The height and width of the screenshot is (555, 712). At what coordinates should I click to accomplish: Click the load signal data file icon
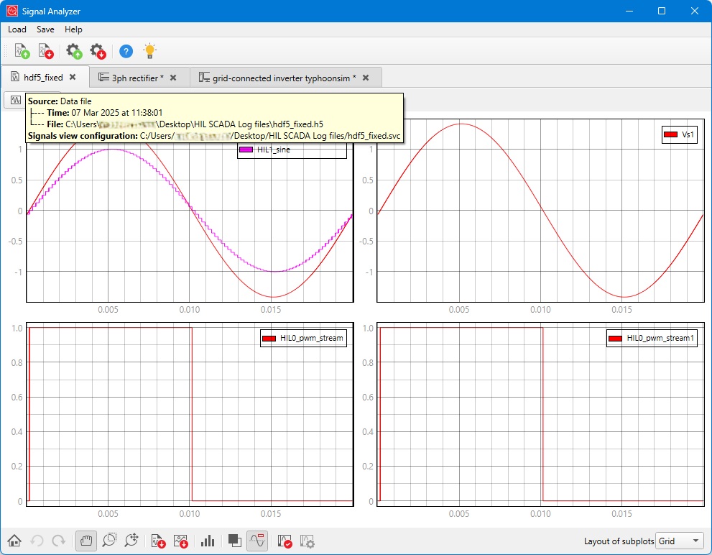(x=22, y=51)
